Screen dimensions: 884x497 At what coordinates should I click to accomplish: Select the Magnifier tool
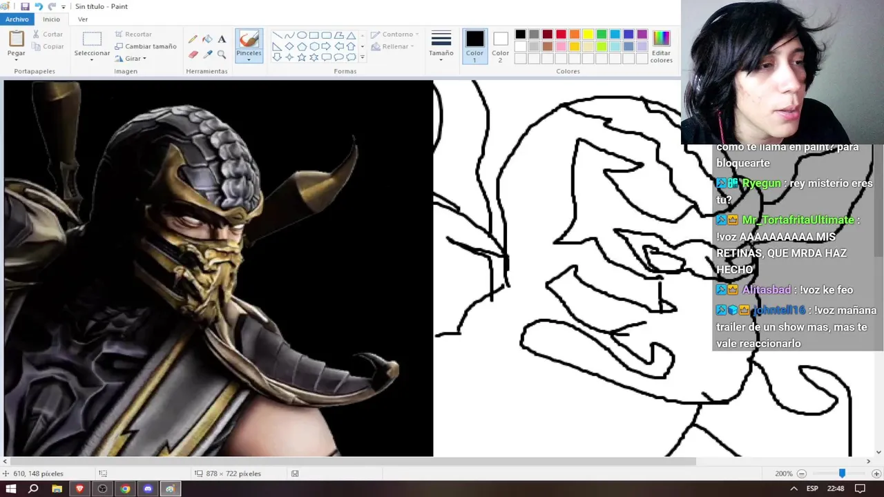click(222, 54)
